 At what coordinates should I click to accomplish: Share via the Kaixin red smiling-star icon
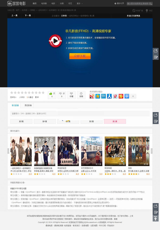(121, 96)
